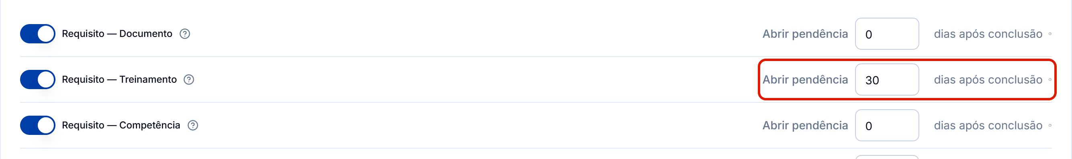Click tiny info icon after Treinamento's dias após conclusão
This screenshot has height=159, width=1072.
(x=1050, y=79)
